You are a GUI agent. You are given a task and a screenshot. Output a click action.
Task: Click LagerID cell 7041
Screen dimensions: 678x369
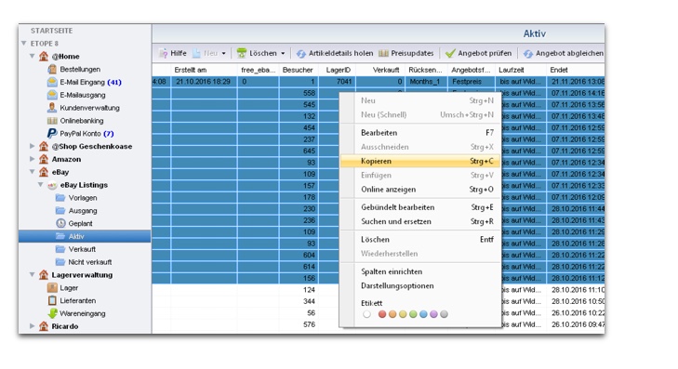tap(337, 82)
